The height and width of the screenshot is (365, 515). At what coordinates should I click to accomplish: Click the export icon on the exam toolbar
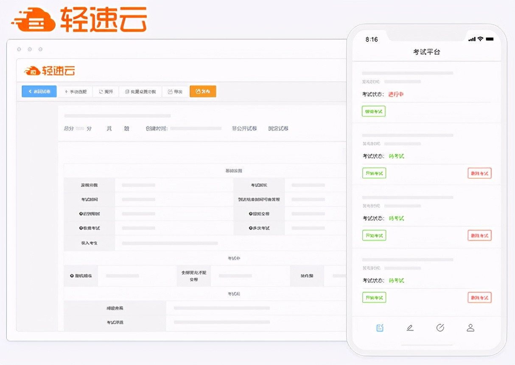pyautogui.click(x=171, y=91)
